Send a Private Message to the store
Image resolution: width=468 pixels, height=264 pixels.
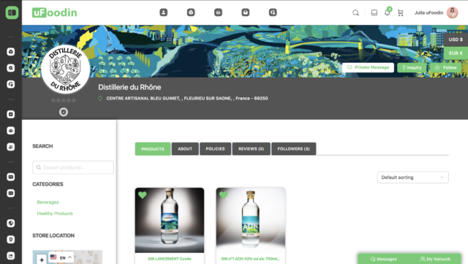point(368,67)
